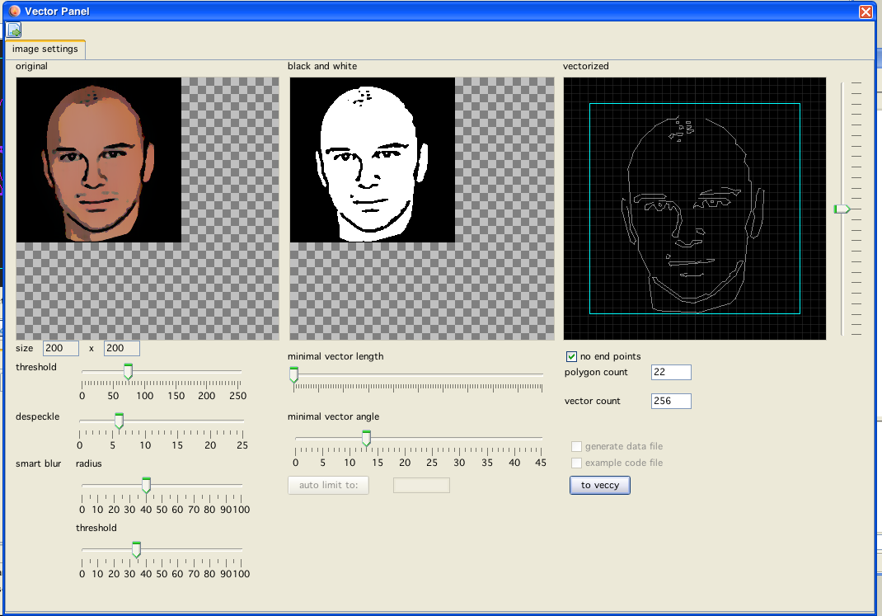This screenshot has width=882, height=616.
Task: Click the auto limit to button
Action: click(328, 485)
